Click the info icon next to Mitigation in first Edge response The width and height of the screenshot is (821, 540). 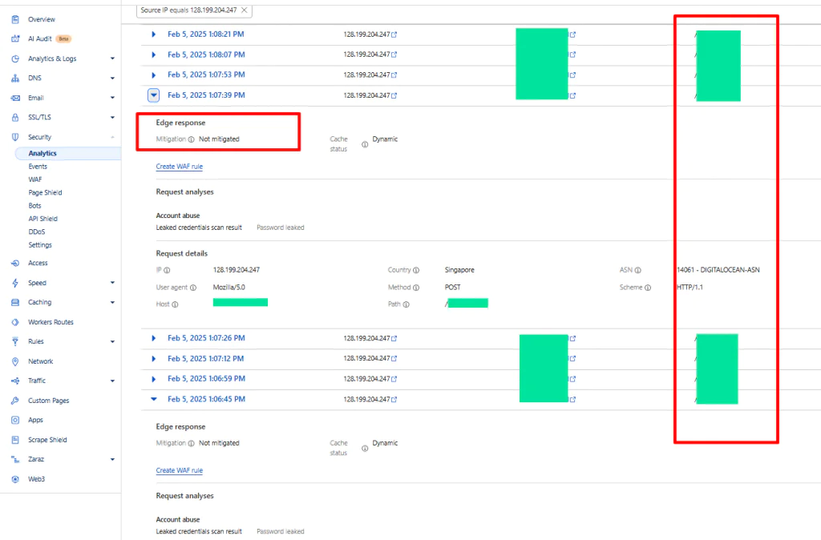pos(191,139)
